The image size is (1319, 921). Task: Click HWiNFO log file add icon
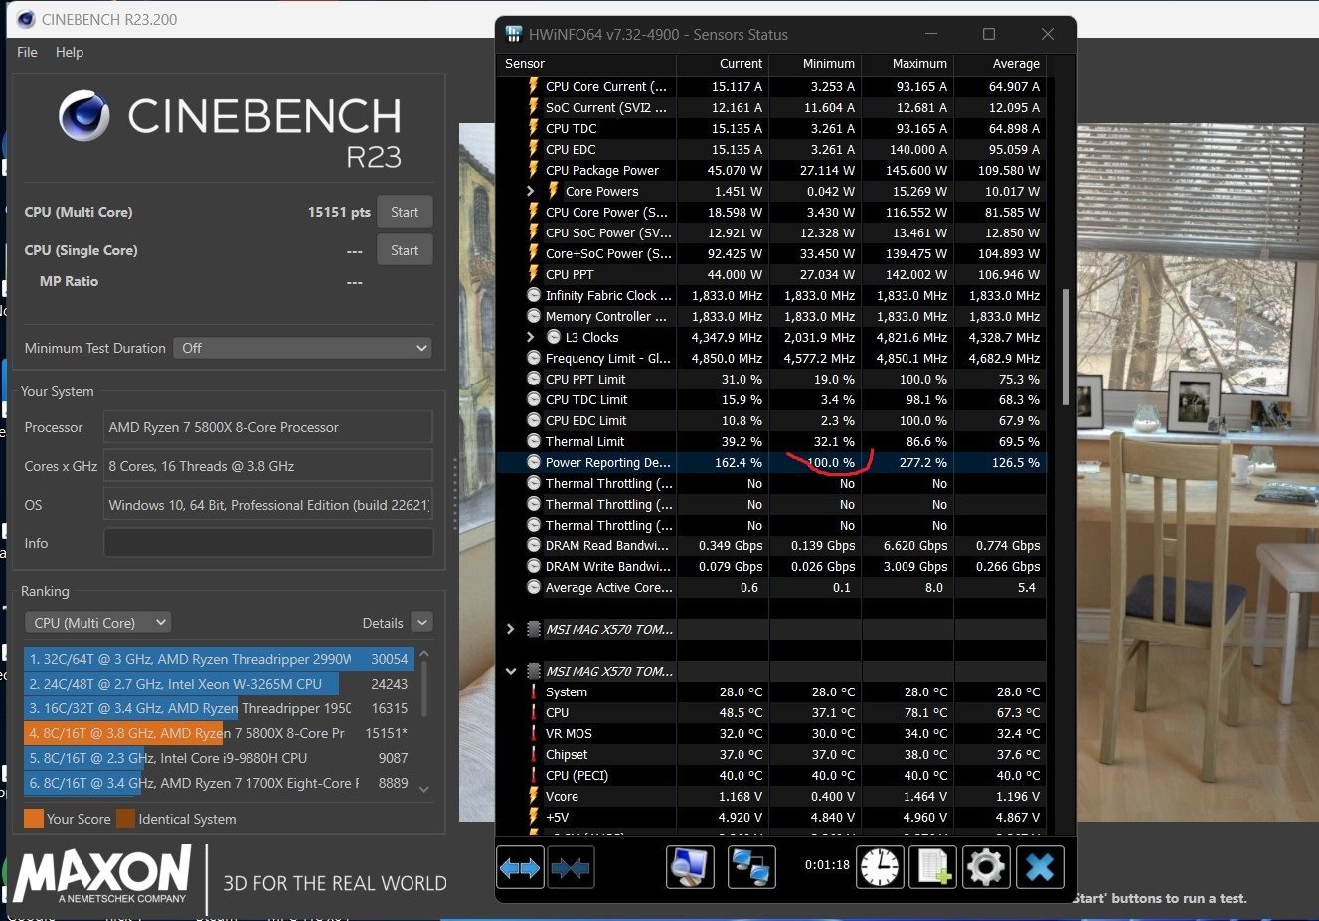tap(932, 867)
